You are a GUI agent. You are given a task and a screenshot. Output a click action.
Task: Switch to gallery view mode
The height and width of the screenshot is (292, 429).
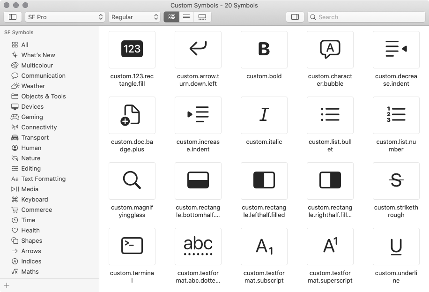202,17
